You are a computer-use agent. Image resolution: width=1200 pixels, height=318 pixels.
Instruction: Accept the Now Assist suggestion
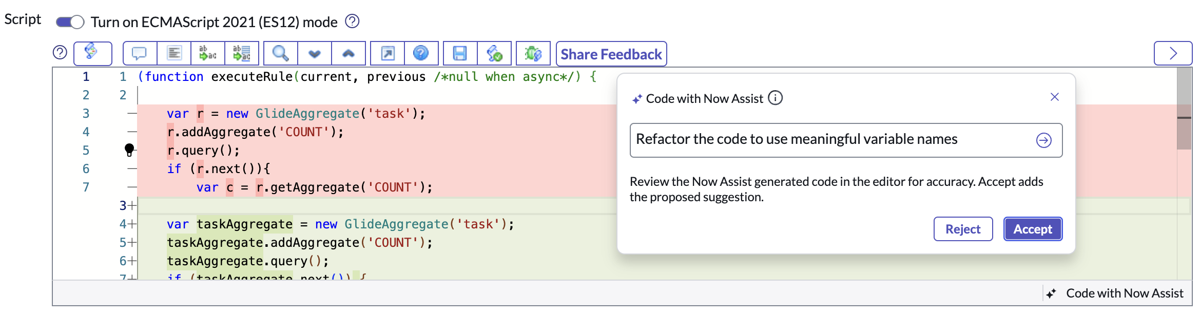click(1033, 229)
